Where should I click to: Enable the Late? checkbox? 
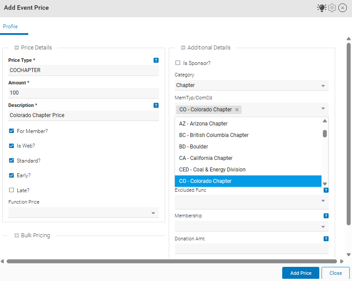pyautogui.click(x=11, y=190)
